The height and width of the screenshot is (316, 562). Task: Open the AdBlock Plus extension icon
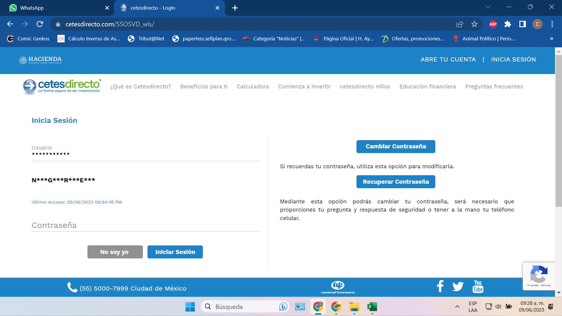[x=493, y=24]
